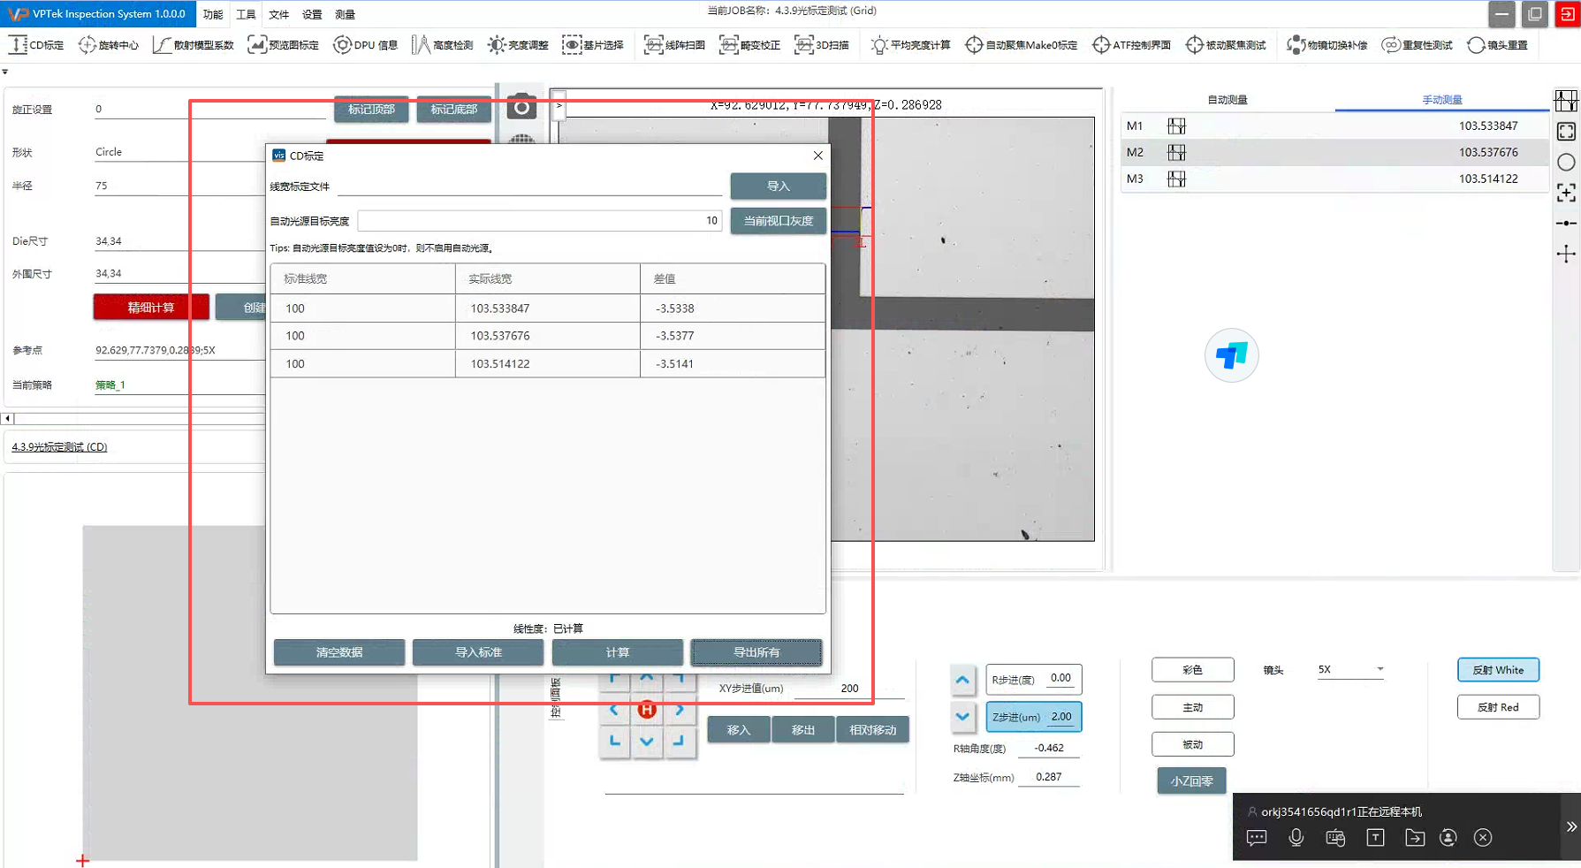Screen dimensions: 1581x868
Task: Enable 彩色 color mode
Action: pos(1192,670)
